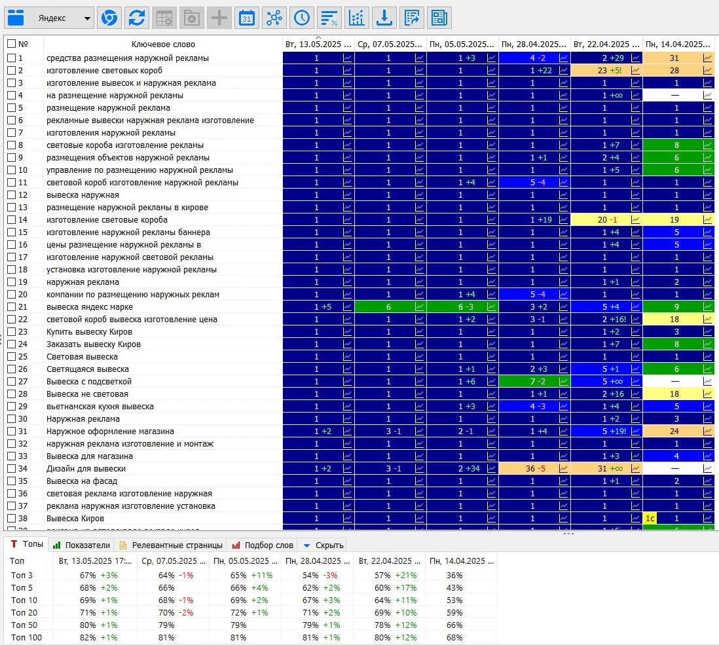Select the checkbox for row 21 вывеска яндекс марке

[12, 307]
